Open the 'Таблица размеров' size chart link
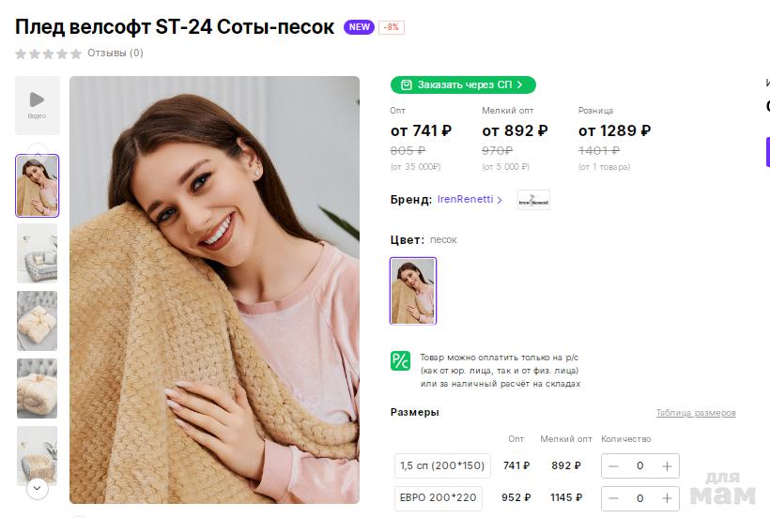 (x=695, y=413)
